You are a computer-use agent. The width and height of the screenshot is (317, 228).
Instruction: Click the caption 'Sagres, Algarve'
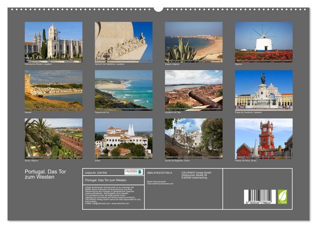coord(172,64)
